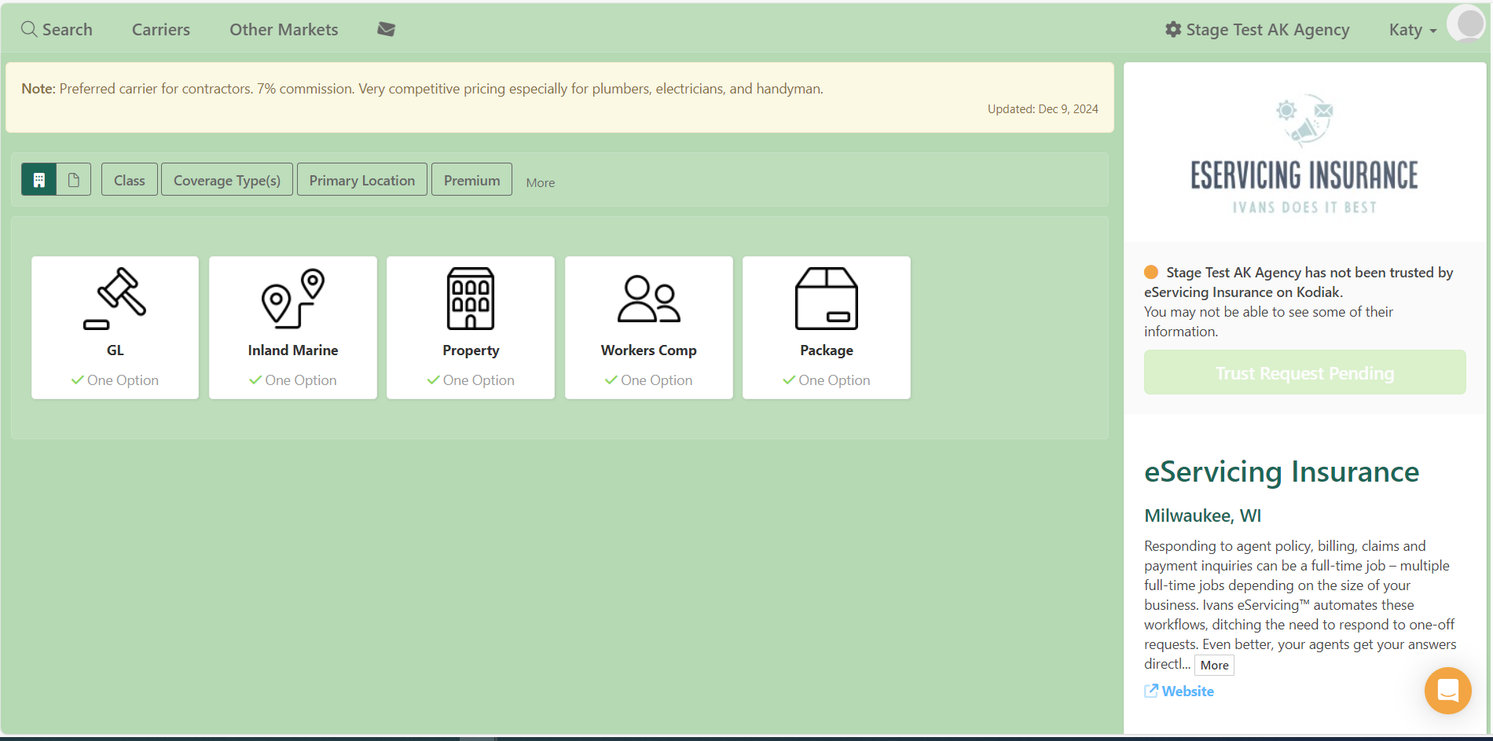
Task: Visit the eServicing Insurance Website link
Action: pos(1187,691)
